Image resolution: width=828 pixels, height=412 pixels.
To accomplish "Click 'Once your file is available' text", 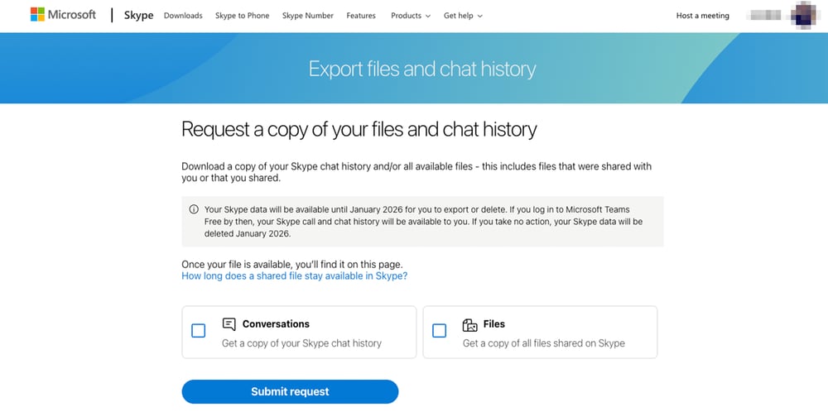I will (292, 264).
